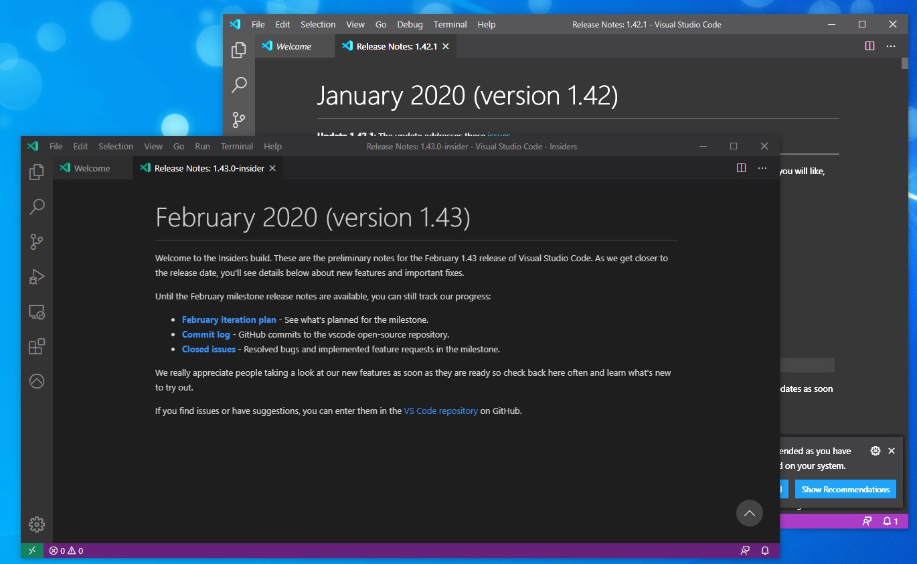The height and width of the screenshot is (564, 917).
Task: Open the Run and Debug view
Action: point(36,277)
